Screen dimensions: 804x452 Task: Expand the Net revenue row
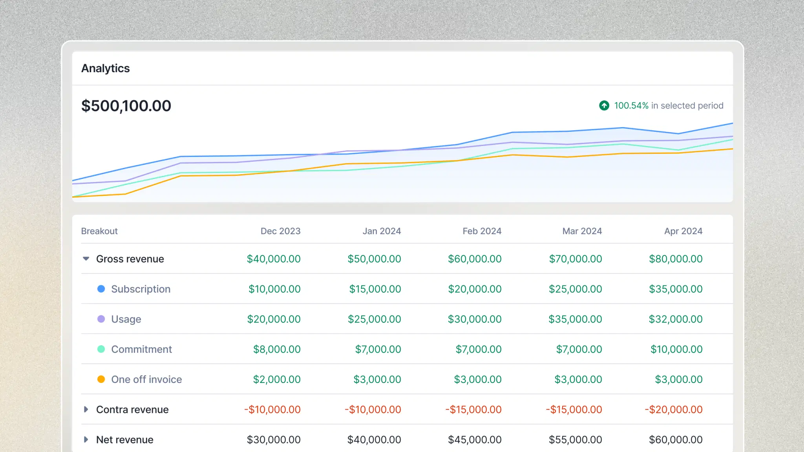(x=86, y=439)
